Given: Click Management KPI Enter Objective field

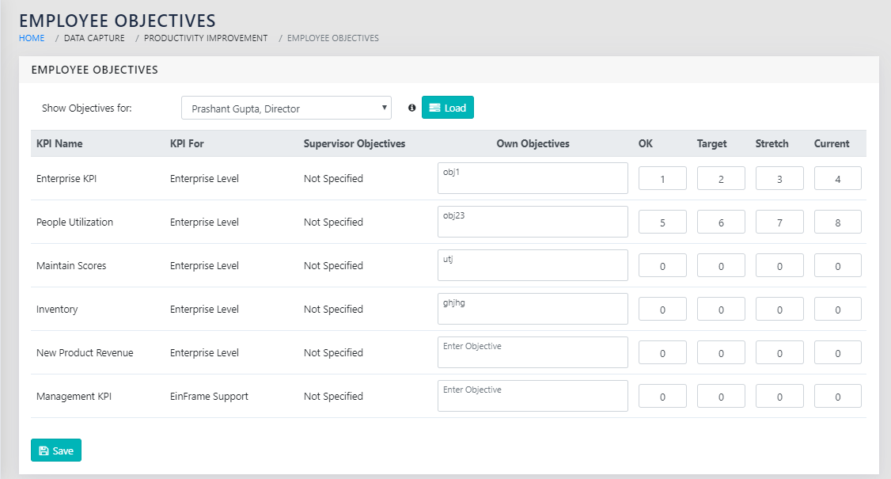Looking at the screenshot, I should (x=533, y=396).
